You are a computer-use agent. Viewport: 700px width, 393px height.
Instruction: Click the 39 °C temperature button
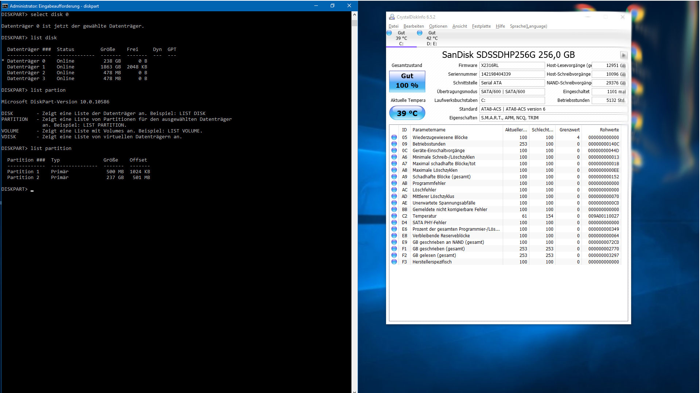pyautogui.click(x=407, y=113)
